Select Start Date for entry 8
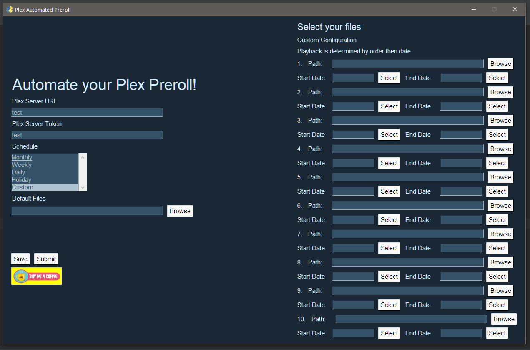This screenshot has height=350, width=530. pos(389,276)
